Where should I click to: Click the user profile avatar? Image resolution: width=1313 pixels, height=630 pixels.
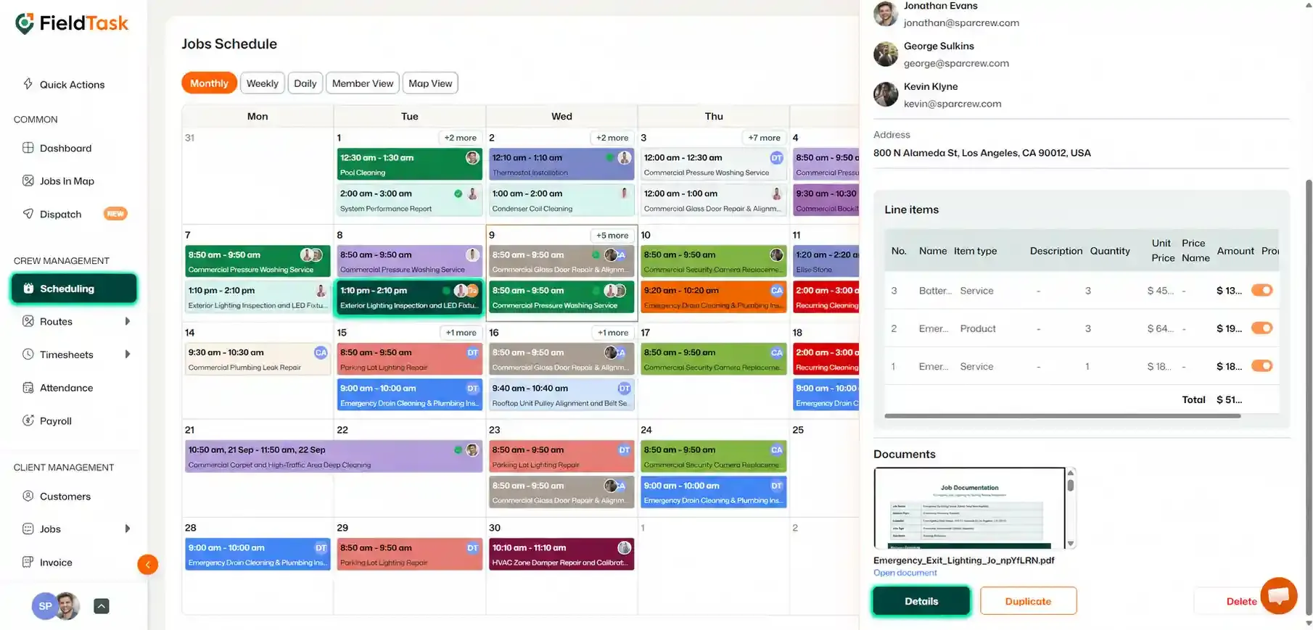[x=67, y=606]
